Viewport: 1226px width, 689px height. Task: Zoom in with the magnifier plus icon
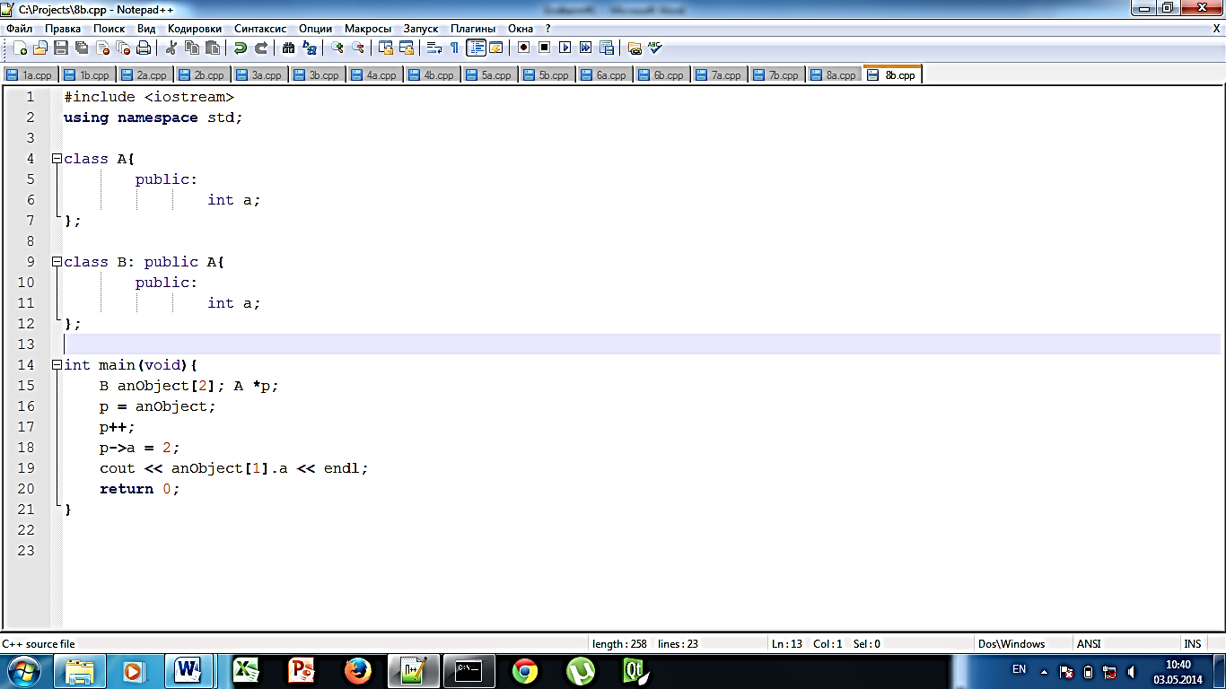tap(337, 48)
